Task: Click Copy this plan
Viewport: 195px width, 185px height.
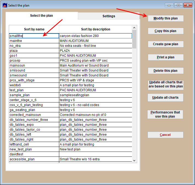Action: point(166,31)
